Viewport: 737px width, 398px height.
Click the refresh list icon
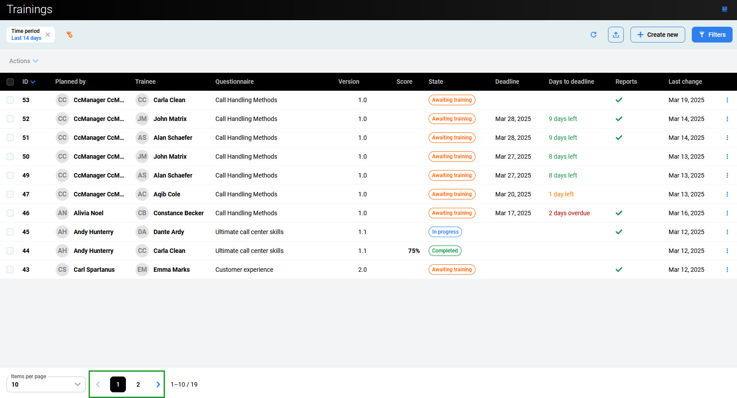(x=594, y=35)
